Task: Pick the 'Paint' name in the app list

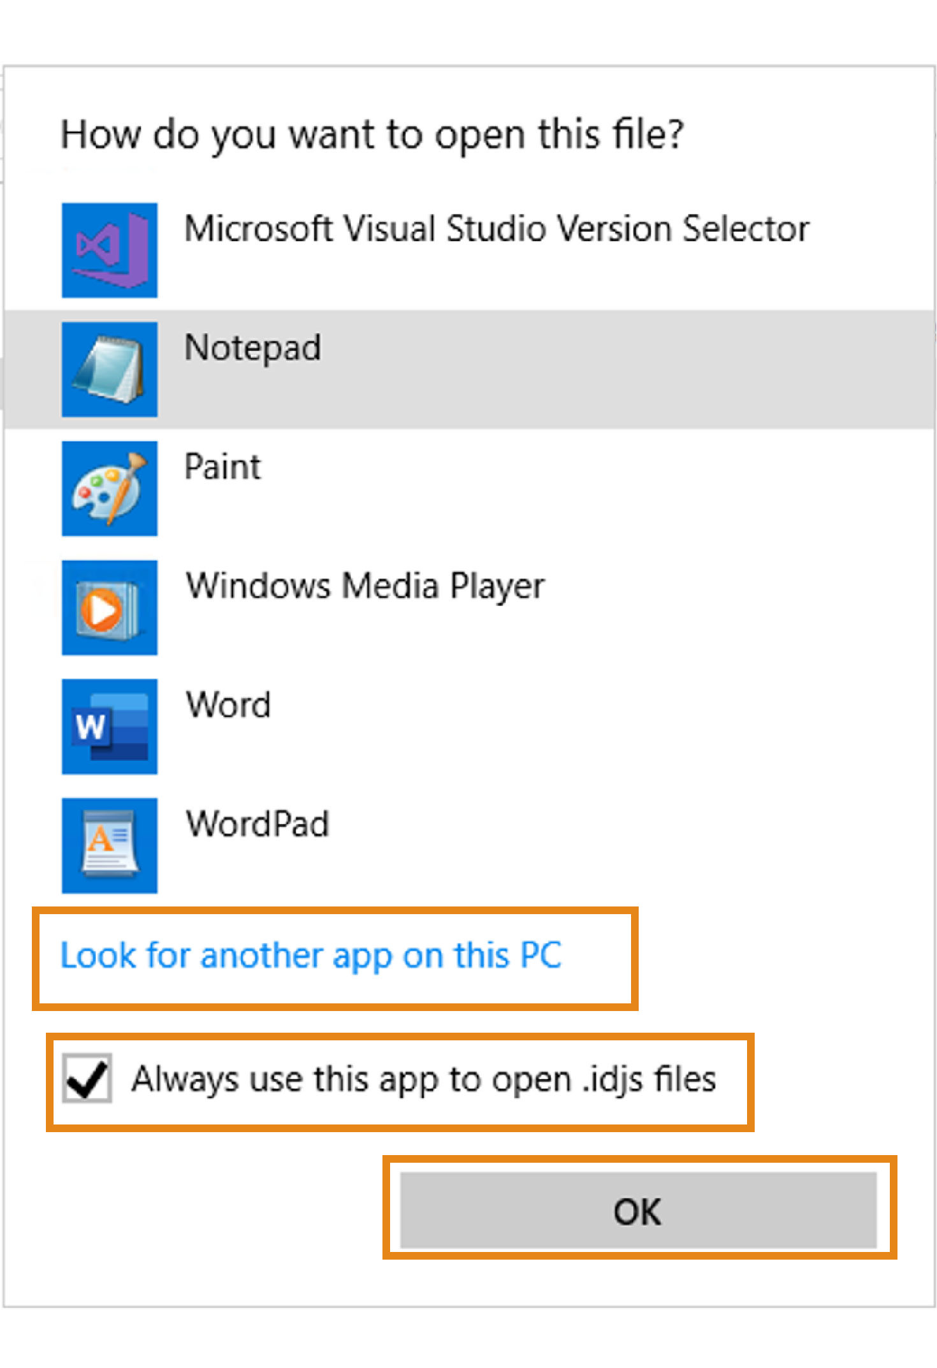Action: tap(222, 467)
